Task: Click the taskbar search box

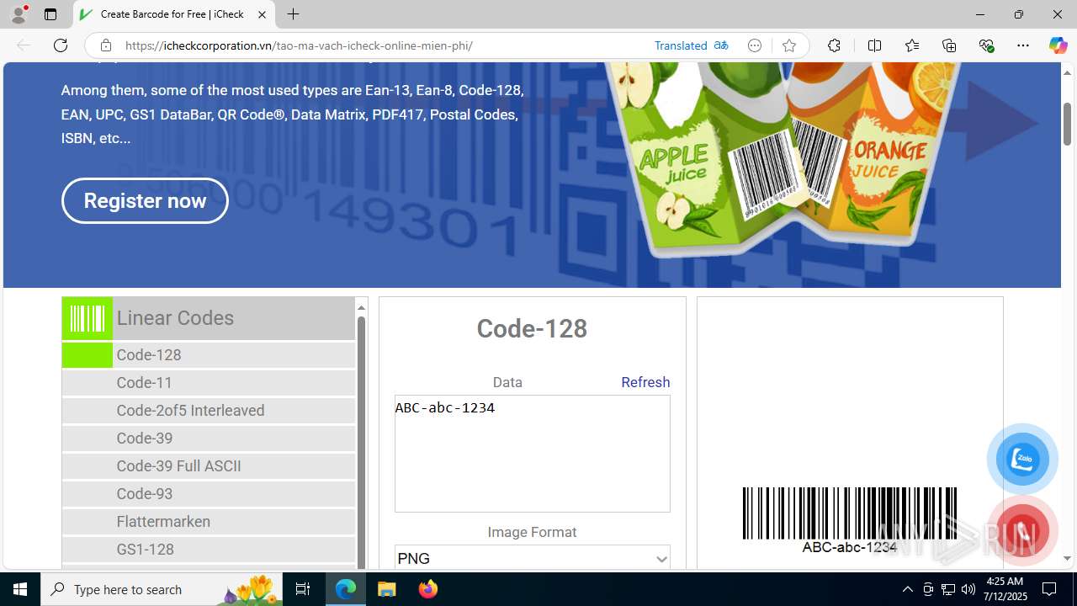Action: (x=162, y=589)
